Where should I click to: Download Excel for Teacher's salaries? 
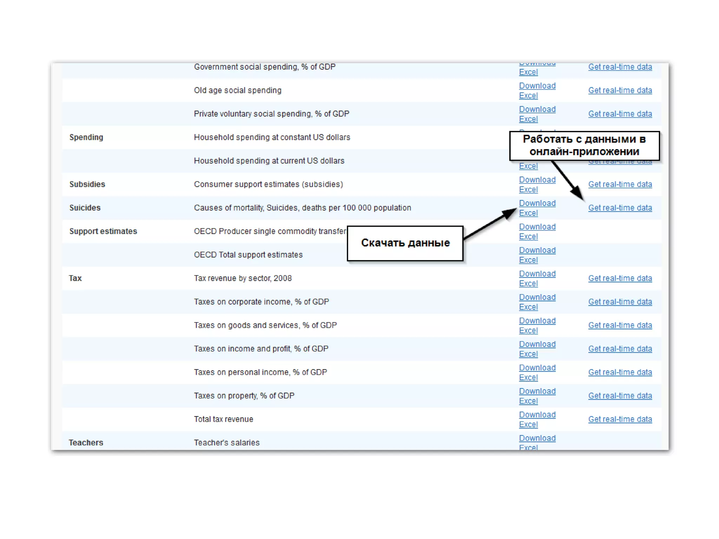point(537,439)
